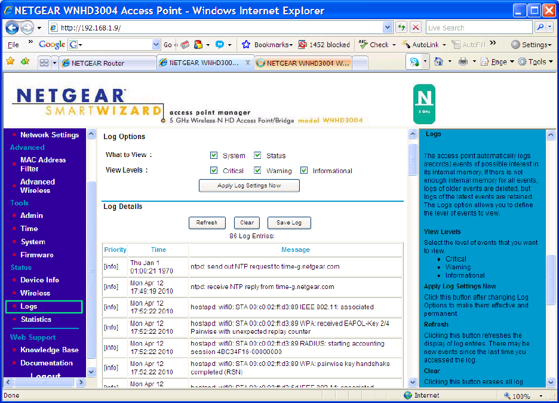559x403 pixels.
Task: Open Google toolbar Bookmarks star
Action: pyautogui.click(x=245, y=45)
